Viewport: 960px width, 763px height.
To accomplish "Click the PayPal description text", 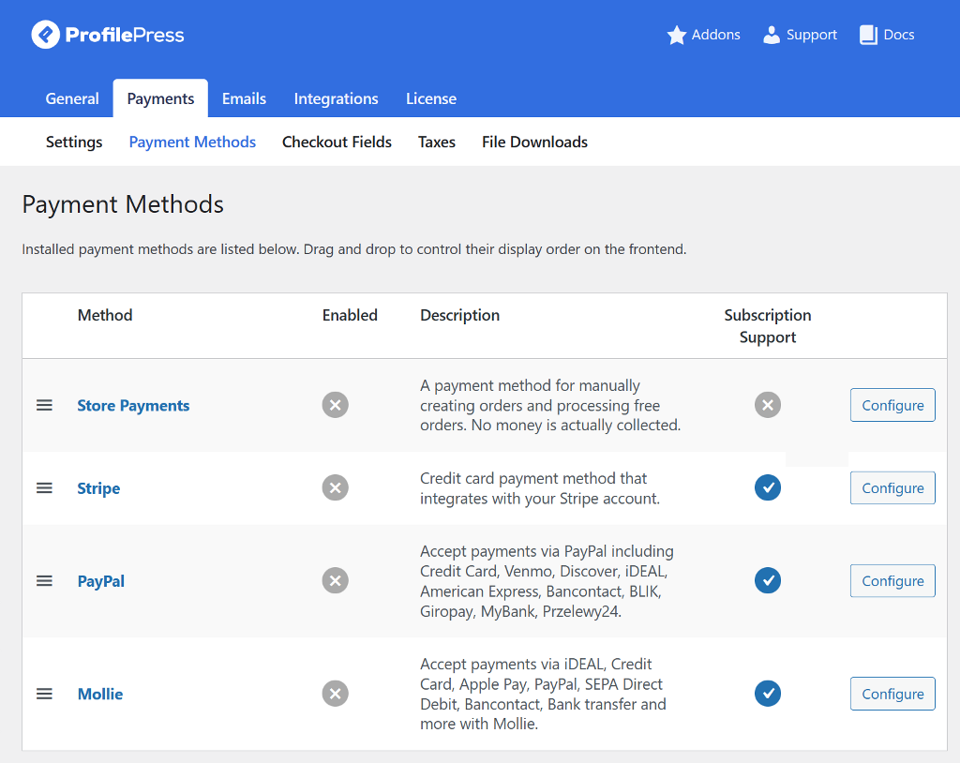I will pyautogui.click(x=547, y=581).
